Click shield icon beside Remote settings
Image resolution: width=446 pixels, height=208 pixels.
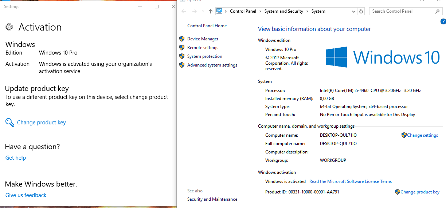pyautogui.click(x=182, y=47)
